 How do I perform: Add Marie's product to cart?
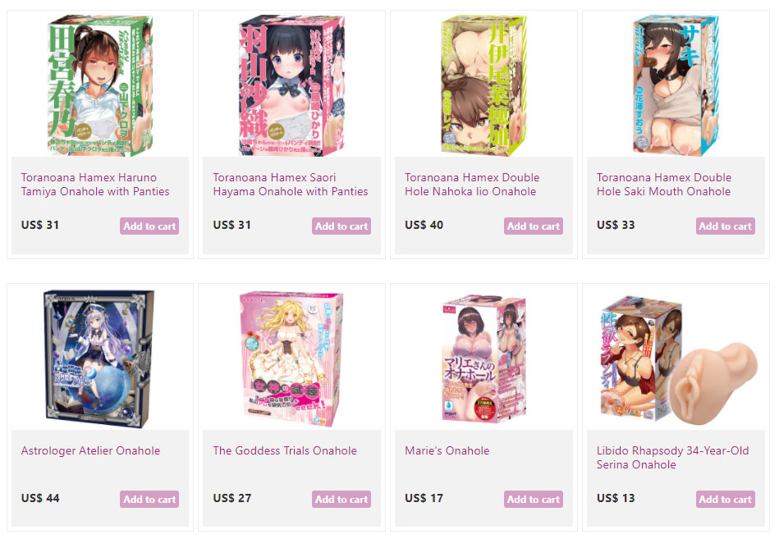coord(533,500)
